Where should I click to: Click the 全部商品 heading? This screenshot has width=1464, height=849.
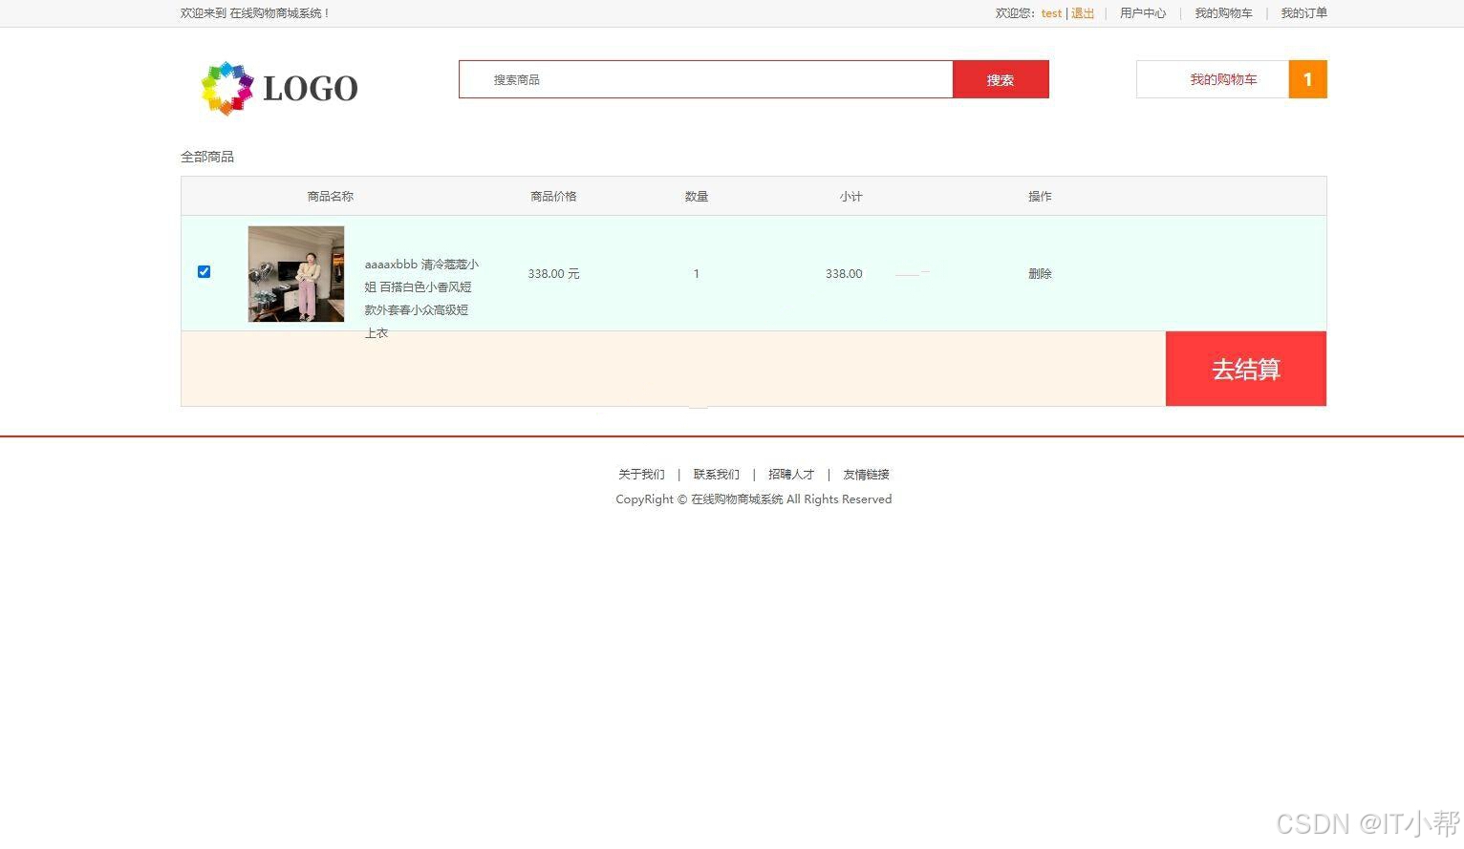coord(207,157)
